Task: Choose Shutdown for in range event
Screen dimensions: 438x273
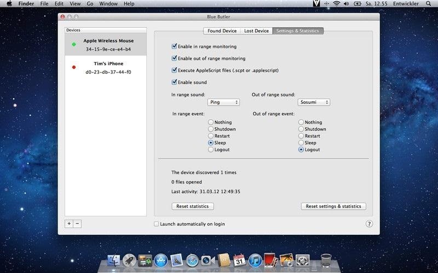Action: (x=211, y=129)
